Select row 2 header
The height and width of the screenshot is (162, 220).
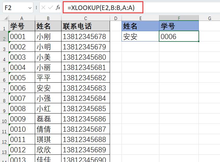[4, 36]
